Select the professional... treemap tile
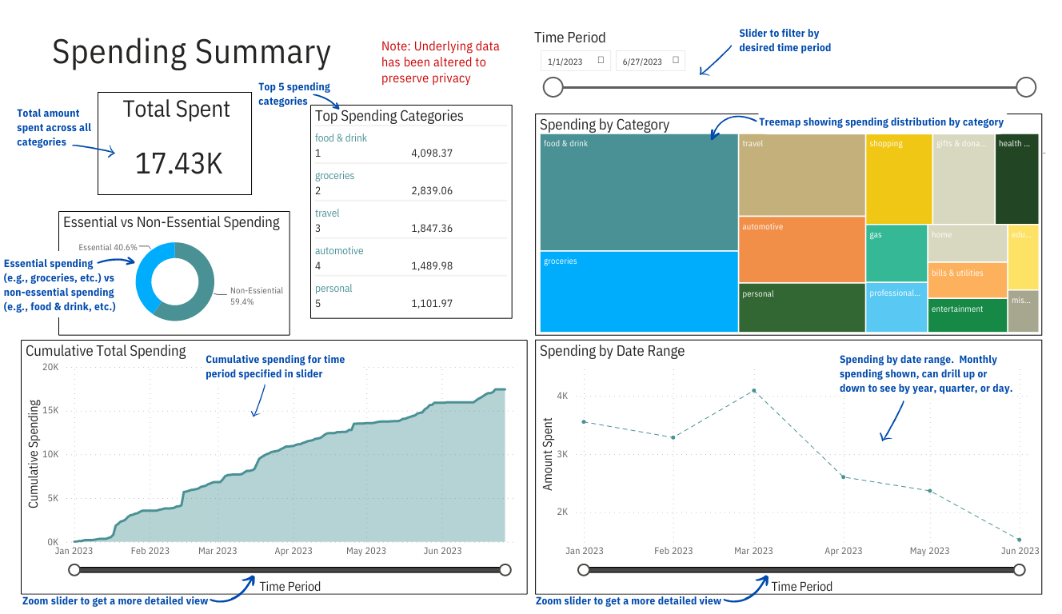Image resolution: width=1062 pixels, height=614 pixels. pos(896,308)
